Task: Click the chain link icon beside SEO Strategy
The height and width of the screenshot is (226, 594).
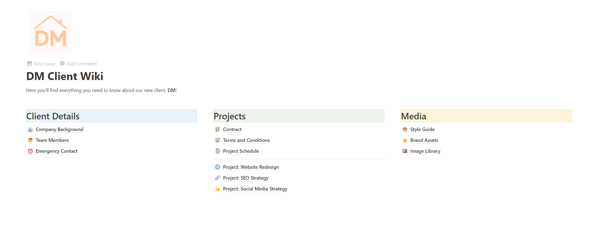Action: pyautogui.click(x=217, y=178)
